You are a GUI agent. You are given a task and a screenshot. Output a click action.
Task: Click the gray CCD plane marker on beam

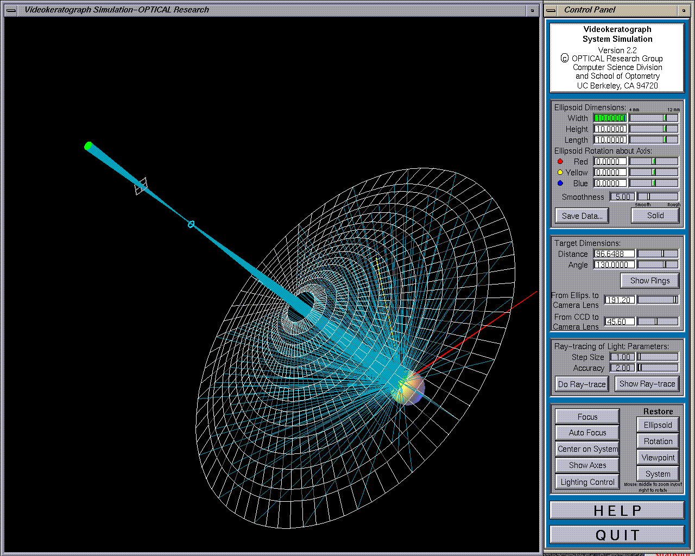[x=141, y=186]
